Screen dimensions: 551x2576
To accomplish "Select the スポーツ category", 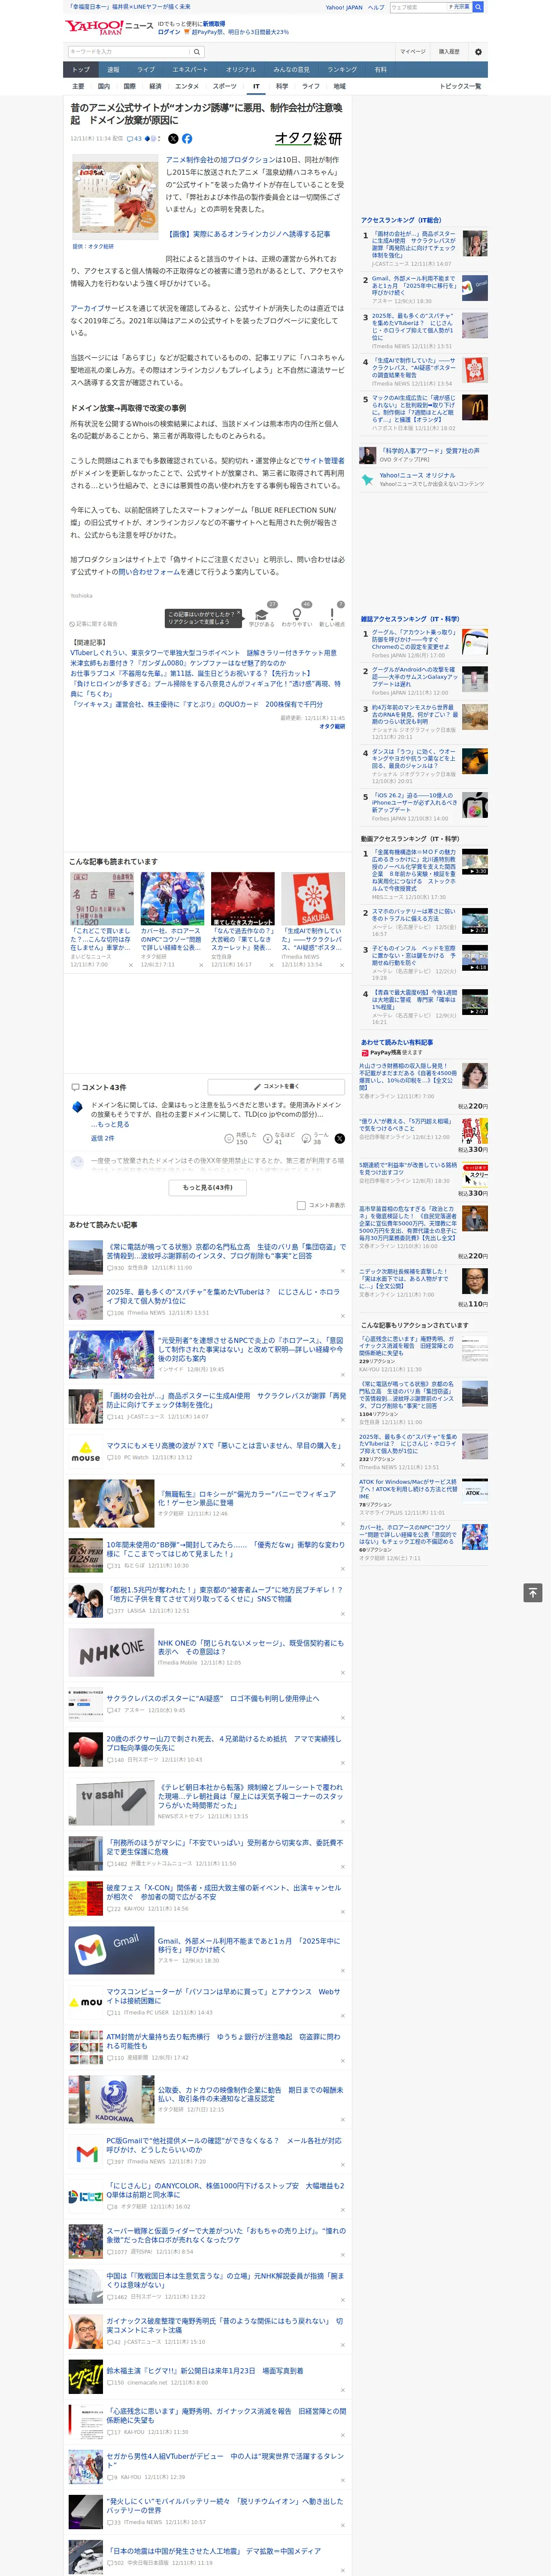I will point(225,86).
